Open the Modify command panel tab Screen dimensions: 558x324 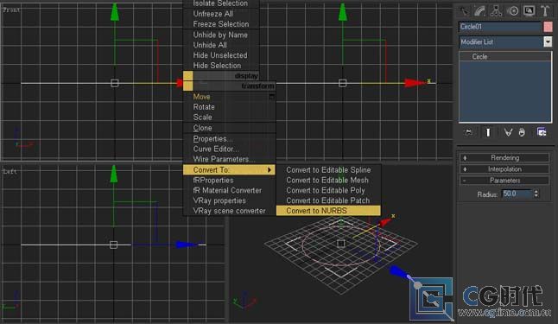479,11
